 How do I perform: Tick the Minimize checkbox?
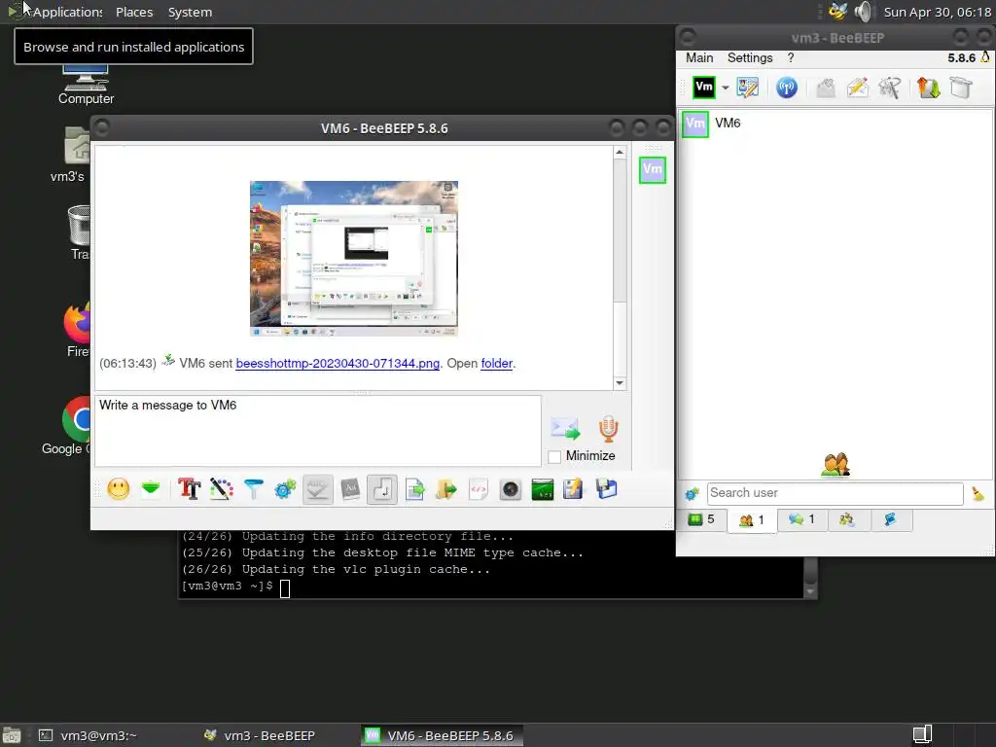[x=554, y=457]
